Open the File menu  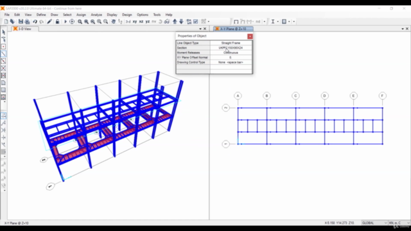pyautogui.click(x=7, y=15)
